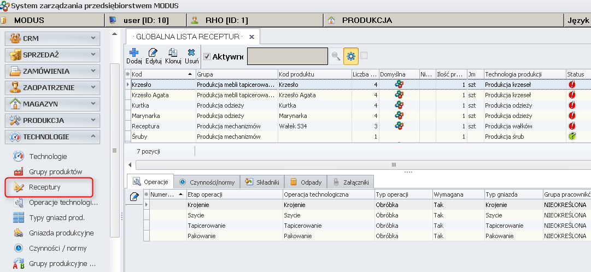Click the Status column header

578,74
